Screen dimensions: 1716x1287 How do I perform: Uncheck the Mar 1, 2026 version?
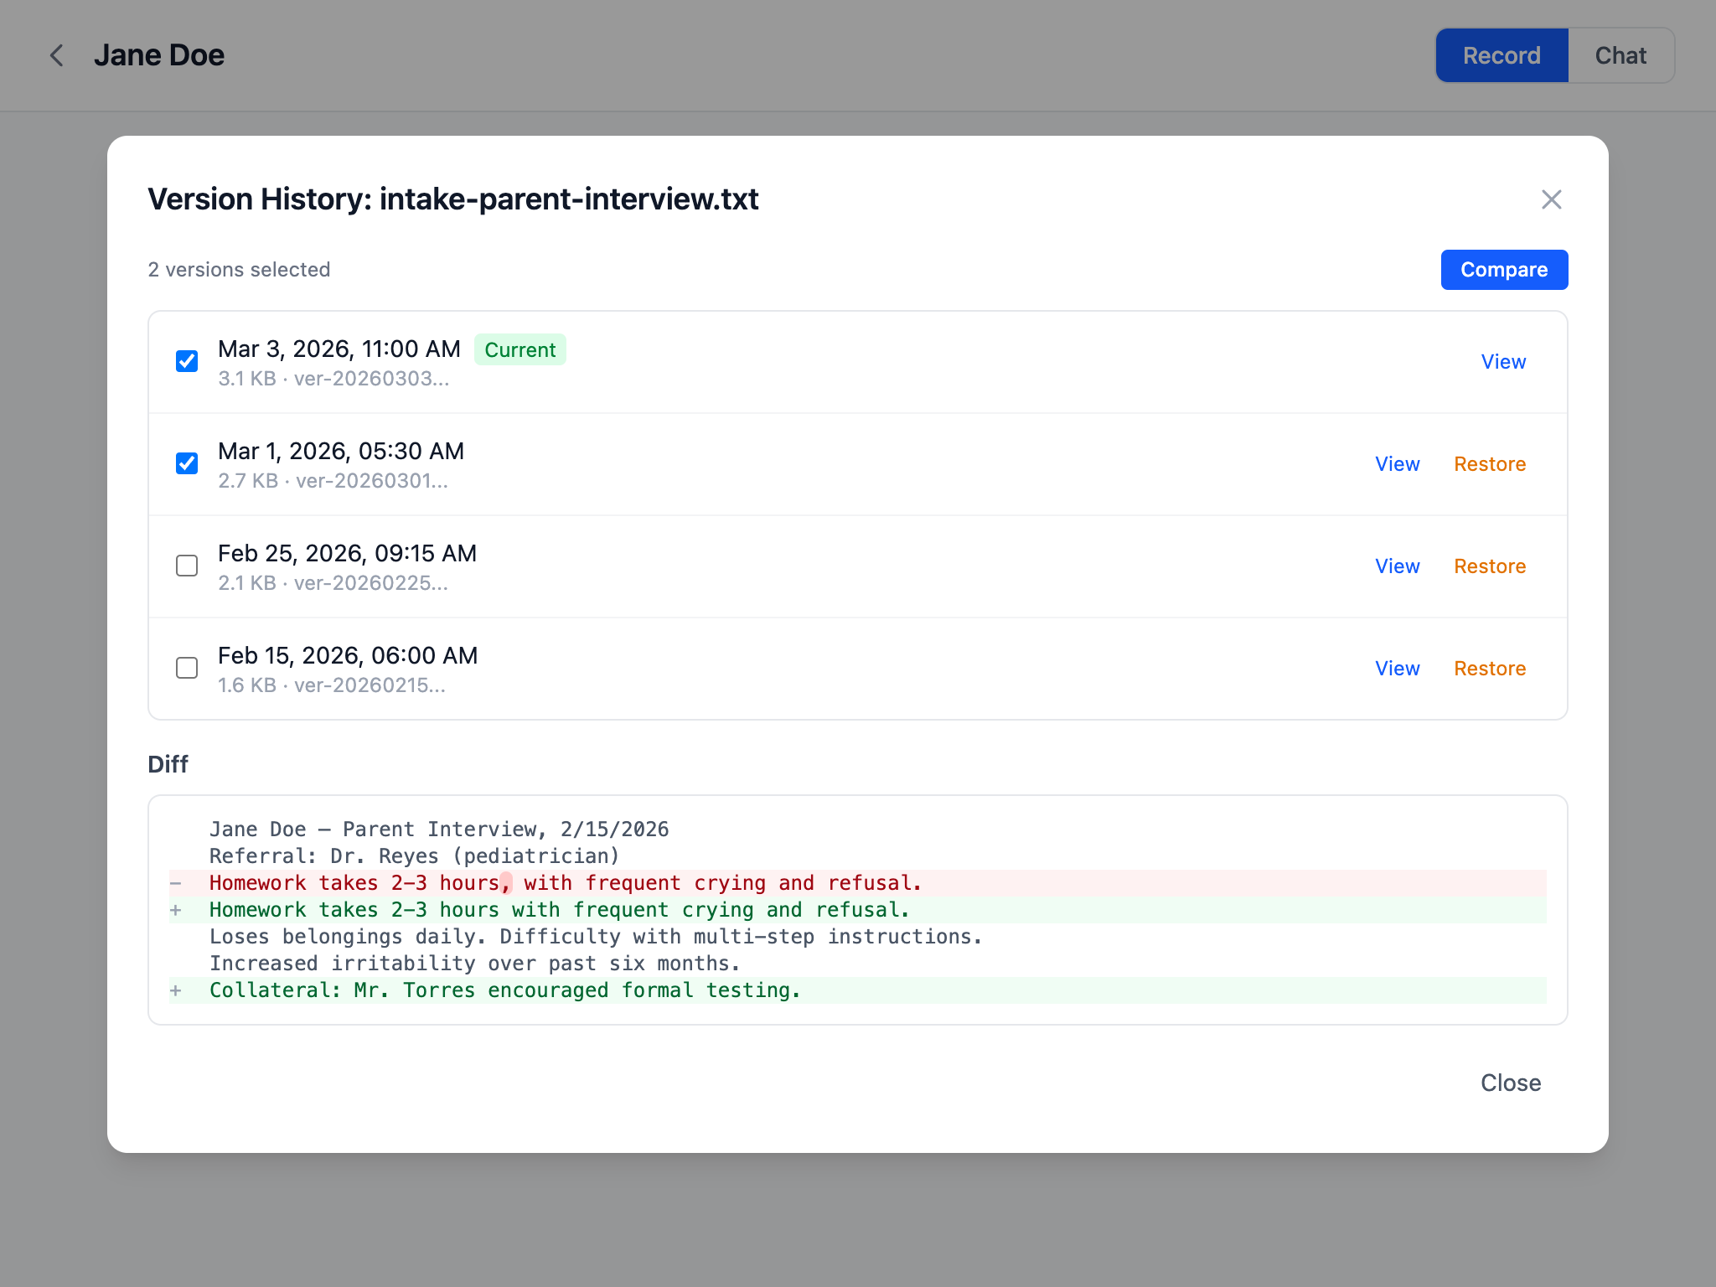(x=187, y=463)
